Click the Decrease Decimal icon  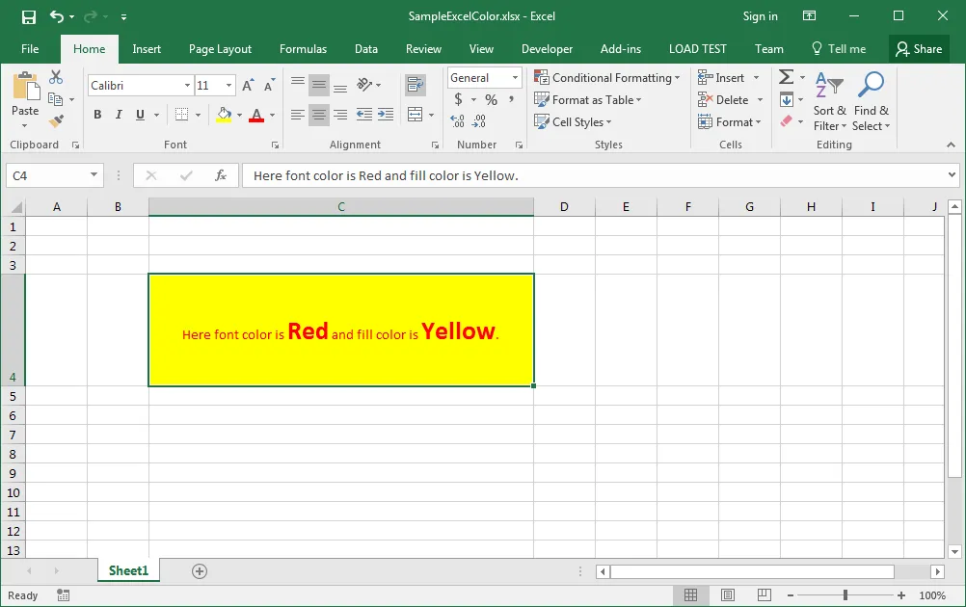pos(479,121)
